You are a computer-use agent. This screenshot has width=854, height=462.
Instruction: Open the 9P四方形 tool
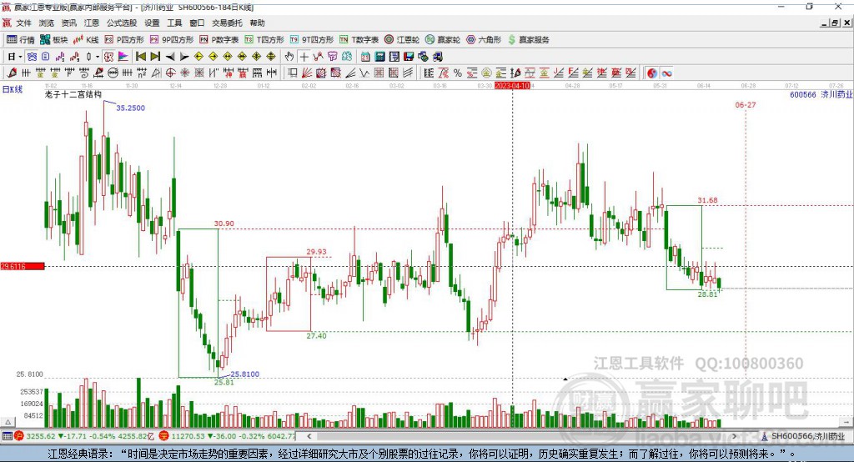tap(172, 40)
